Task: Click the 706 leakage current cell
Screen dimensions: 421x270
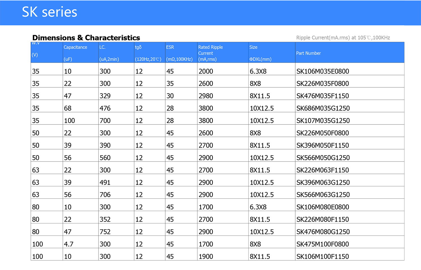Action: click(x=105, y=195)
